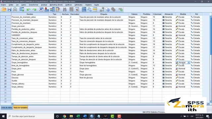The height and width of the screenshot is (119, 212).
Task: Click the Go to variable toolbar icon
Action: pyautogui.click(x=47, y=10)
